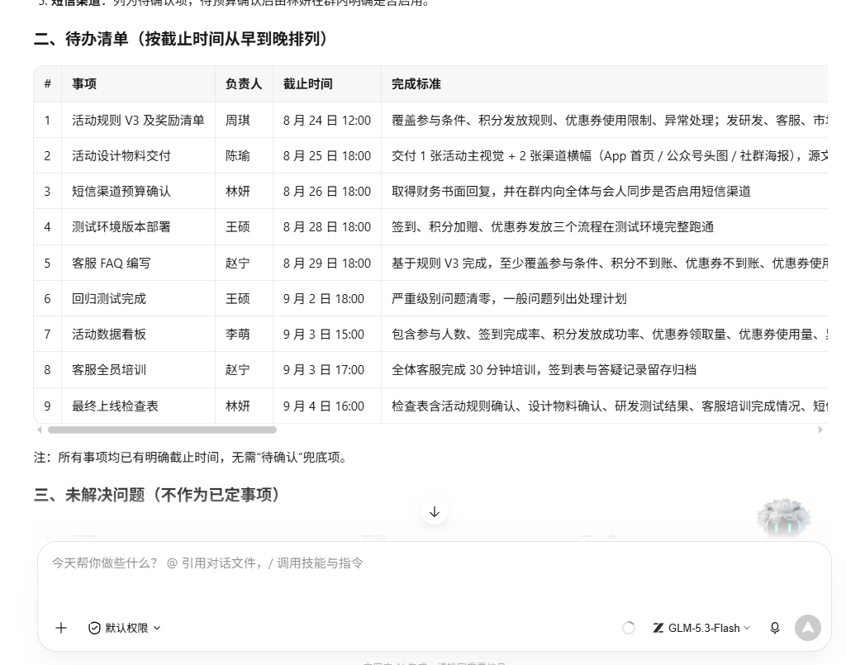Click the table's horizontal scrollbar thumb

point(162,430)
